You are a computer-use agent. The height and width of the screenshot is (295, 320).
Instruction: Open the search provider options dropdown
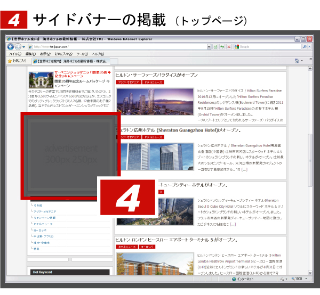[x=309, y=47]
